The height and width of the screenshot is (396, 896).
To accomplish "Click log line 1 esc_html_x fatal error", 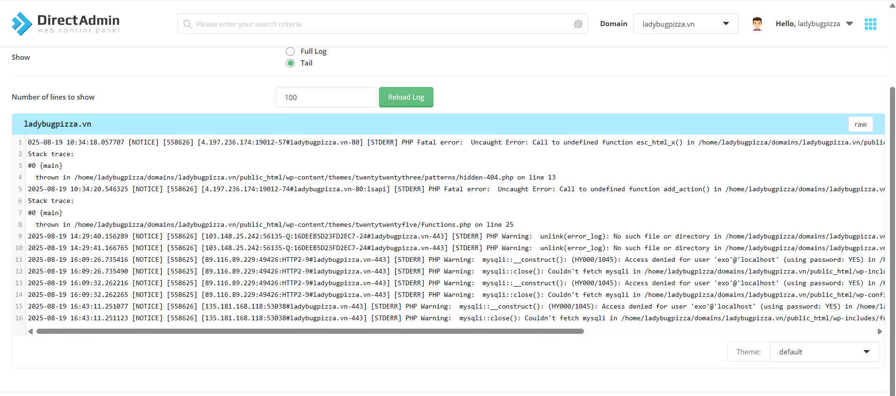I will pyautogui.click(x=456, y=142).
